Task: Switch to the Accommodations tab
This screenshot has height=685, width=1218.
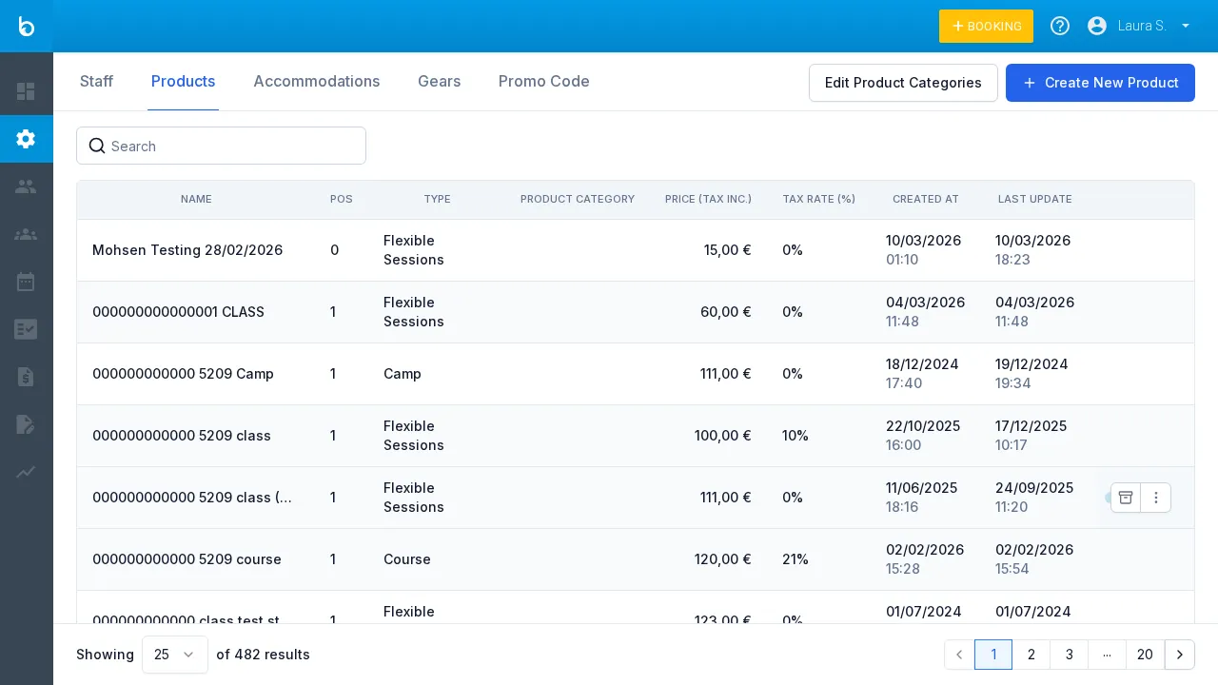Action: click(x=316, y=82)
